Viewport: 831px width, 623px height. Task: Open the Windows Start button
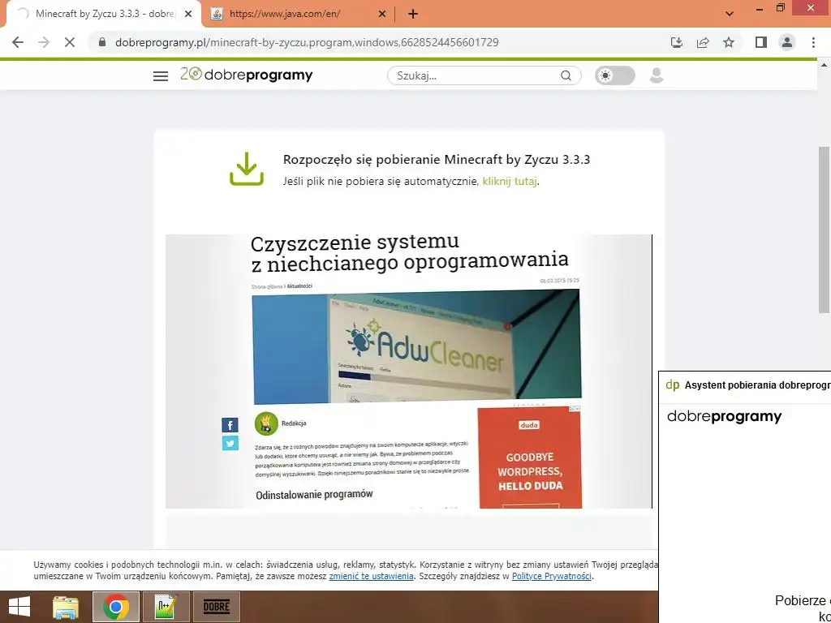(x=19, y=607)
